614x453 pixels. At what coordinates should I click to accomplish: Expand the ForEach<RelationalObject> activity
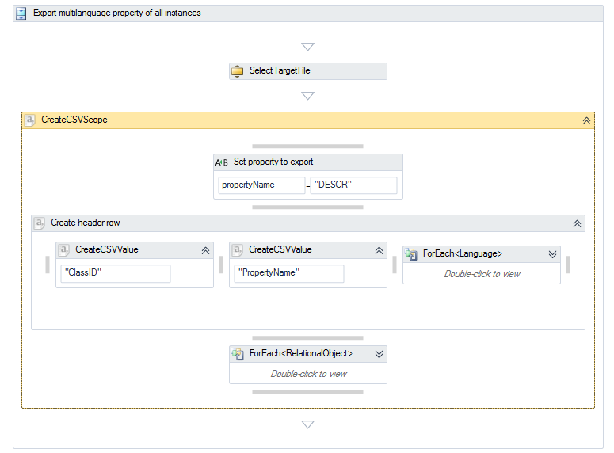click(x=379, y=354)
